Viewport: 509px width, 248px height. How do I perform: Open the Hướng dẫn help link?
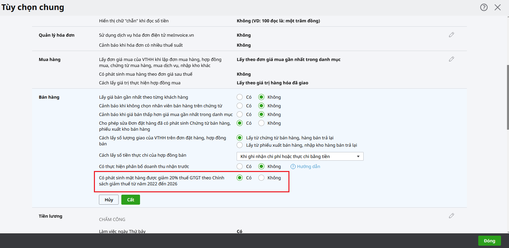308,167
